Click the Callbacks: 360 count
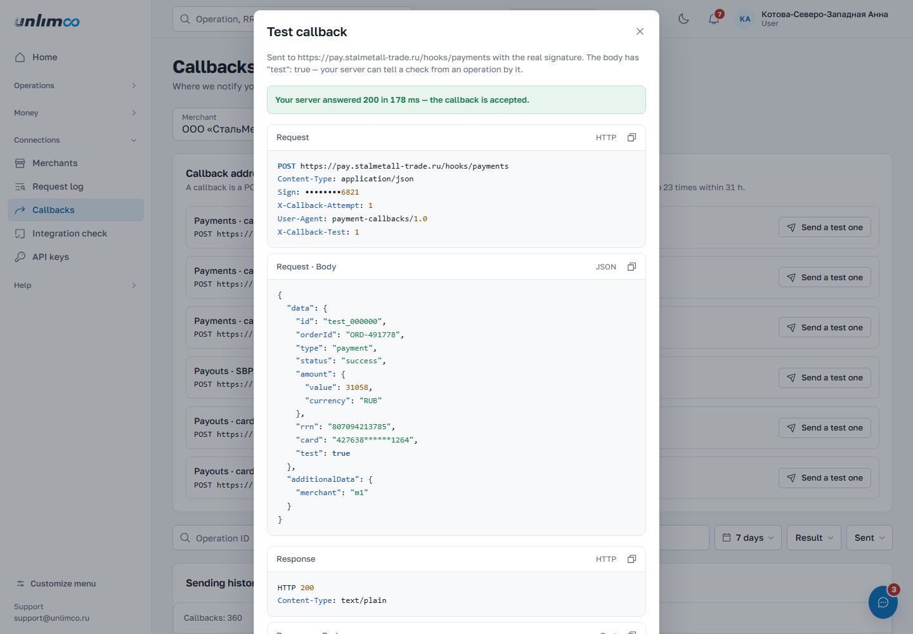This screenshot has width=913, height=634. pyautogui.click(x=213, y=618)
